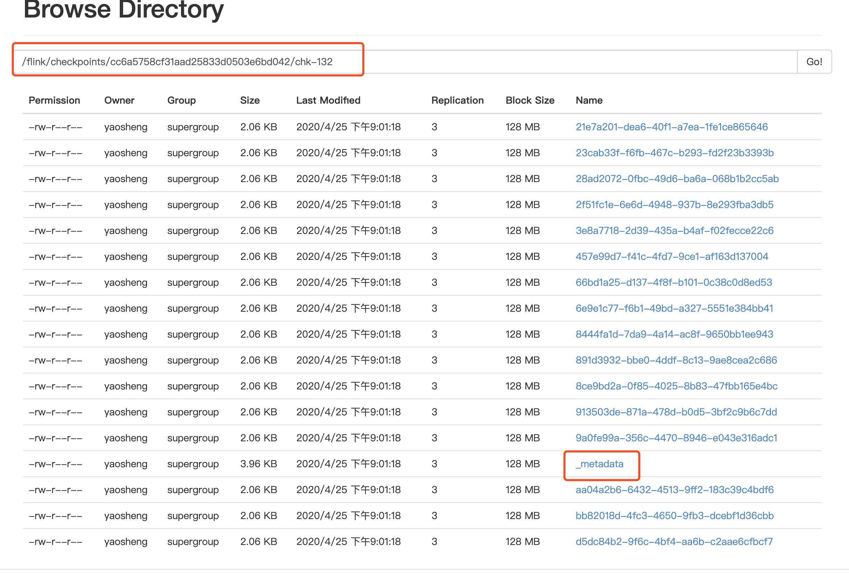Click the Go! button
This screenshot has height=573, width=849.
click(814, 62)
